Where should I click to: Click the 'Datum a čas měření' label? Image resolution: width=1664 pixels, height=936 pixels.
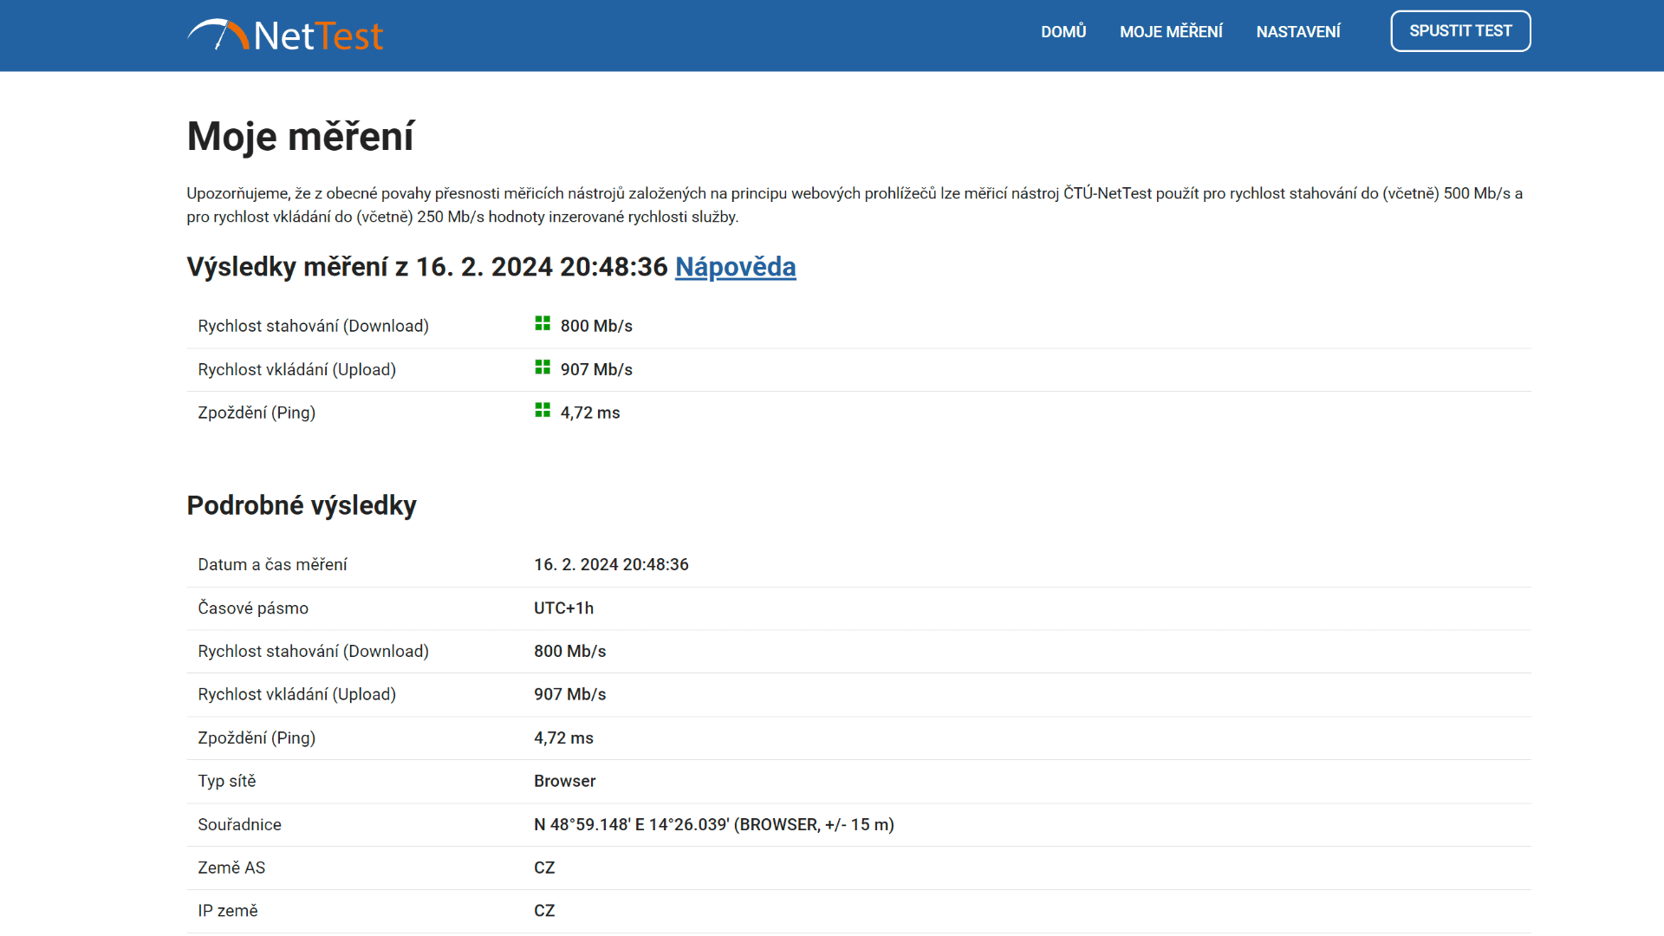[x=272, y=564]
